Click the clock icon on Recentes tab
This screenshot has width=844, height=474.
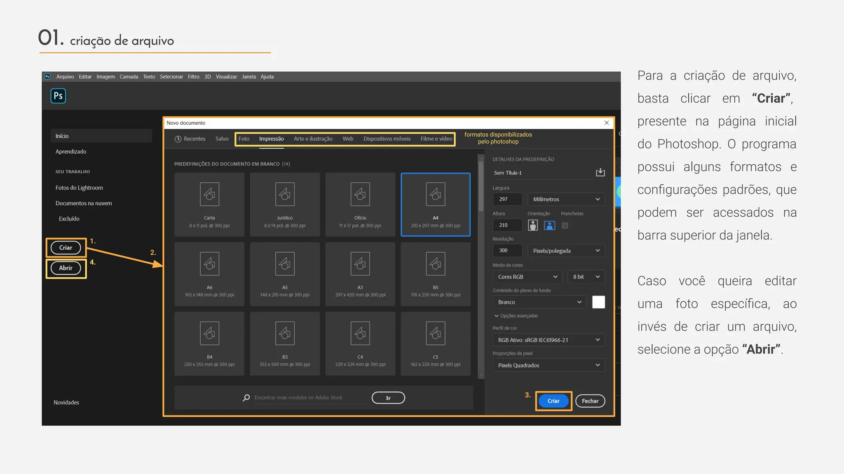click(178, 139)
